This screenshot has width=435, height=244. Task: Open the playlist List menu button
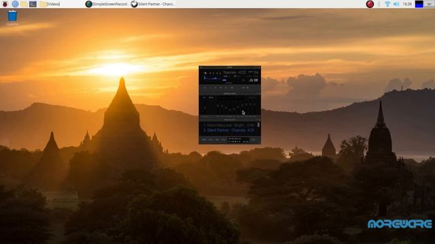pos(253,140)
